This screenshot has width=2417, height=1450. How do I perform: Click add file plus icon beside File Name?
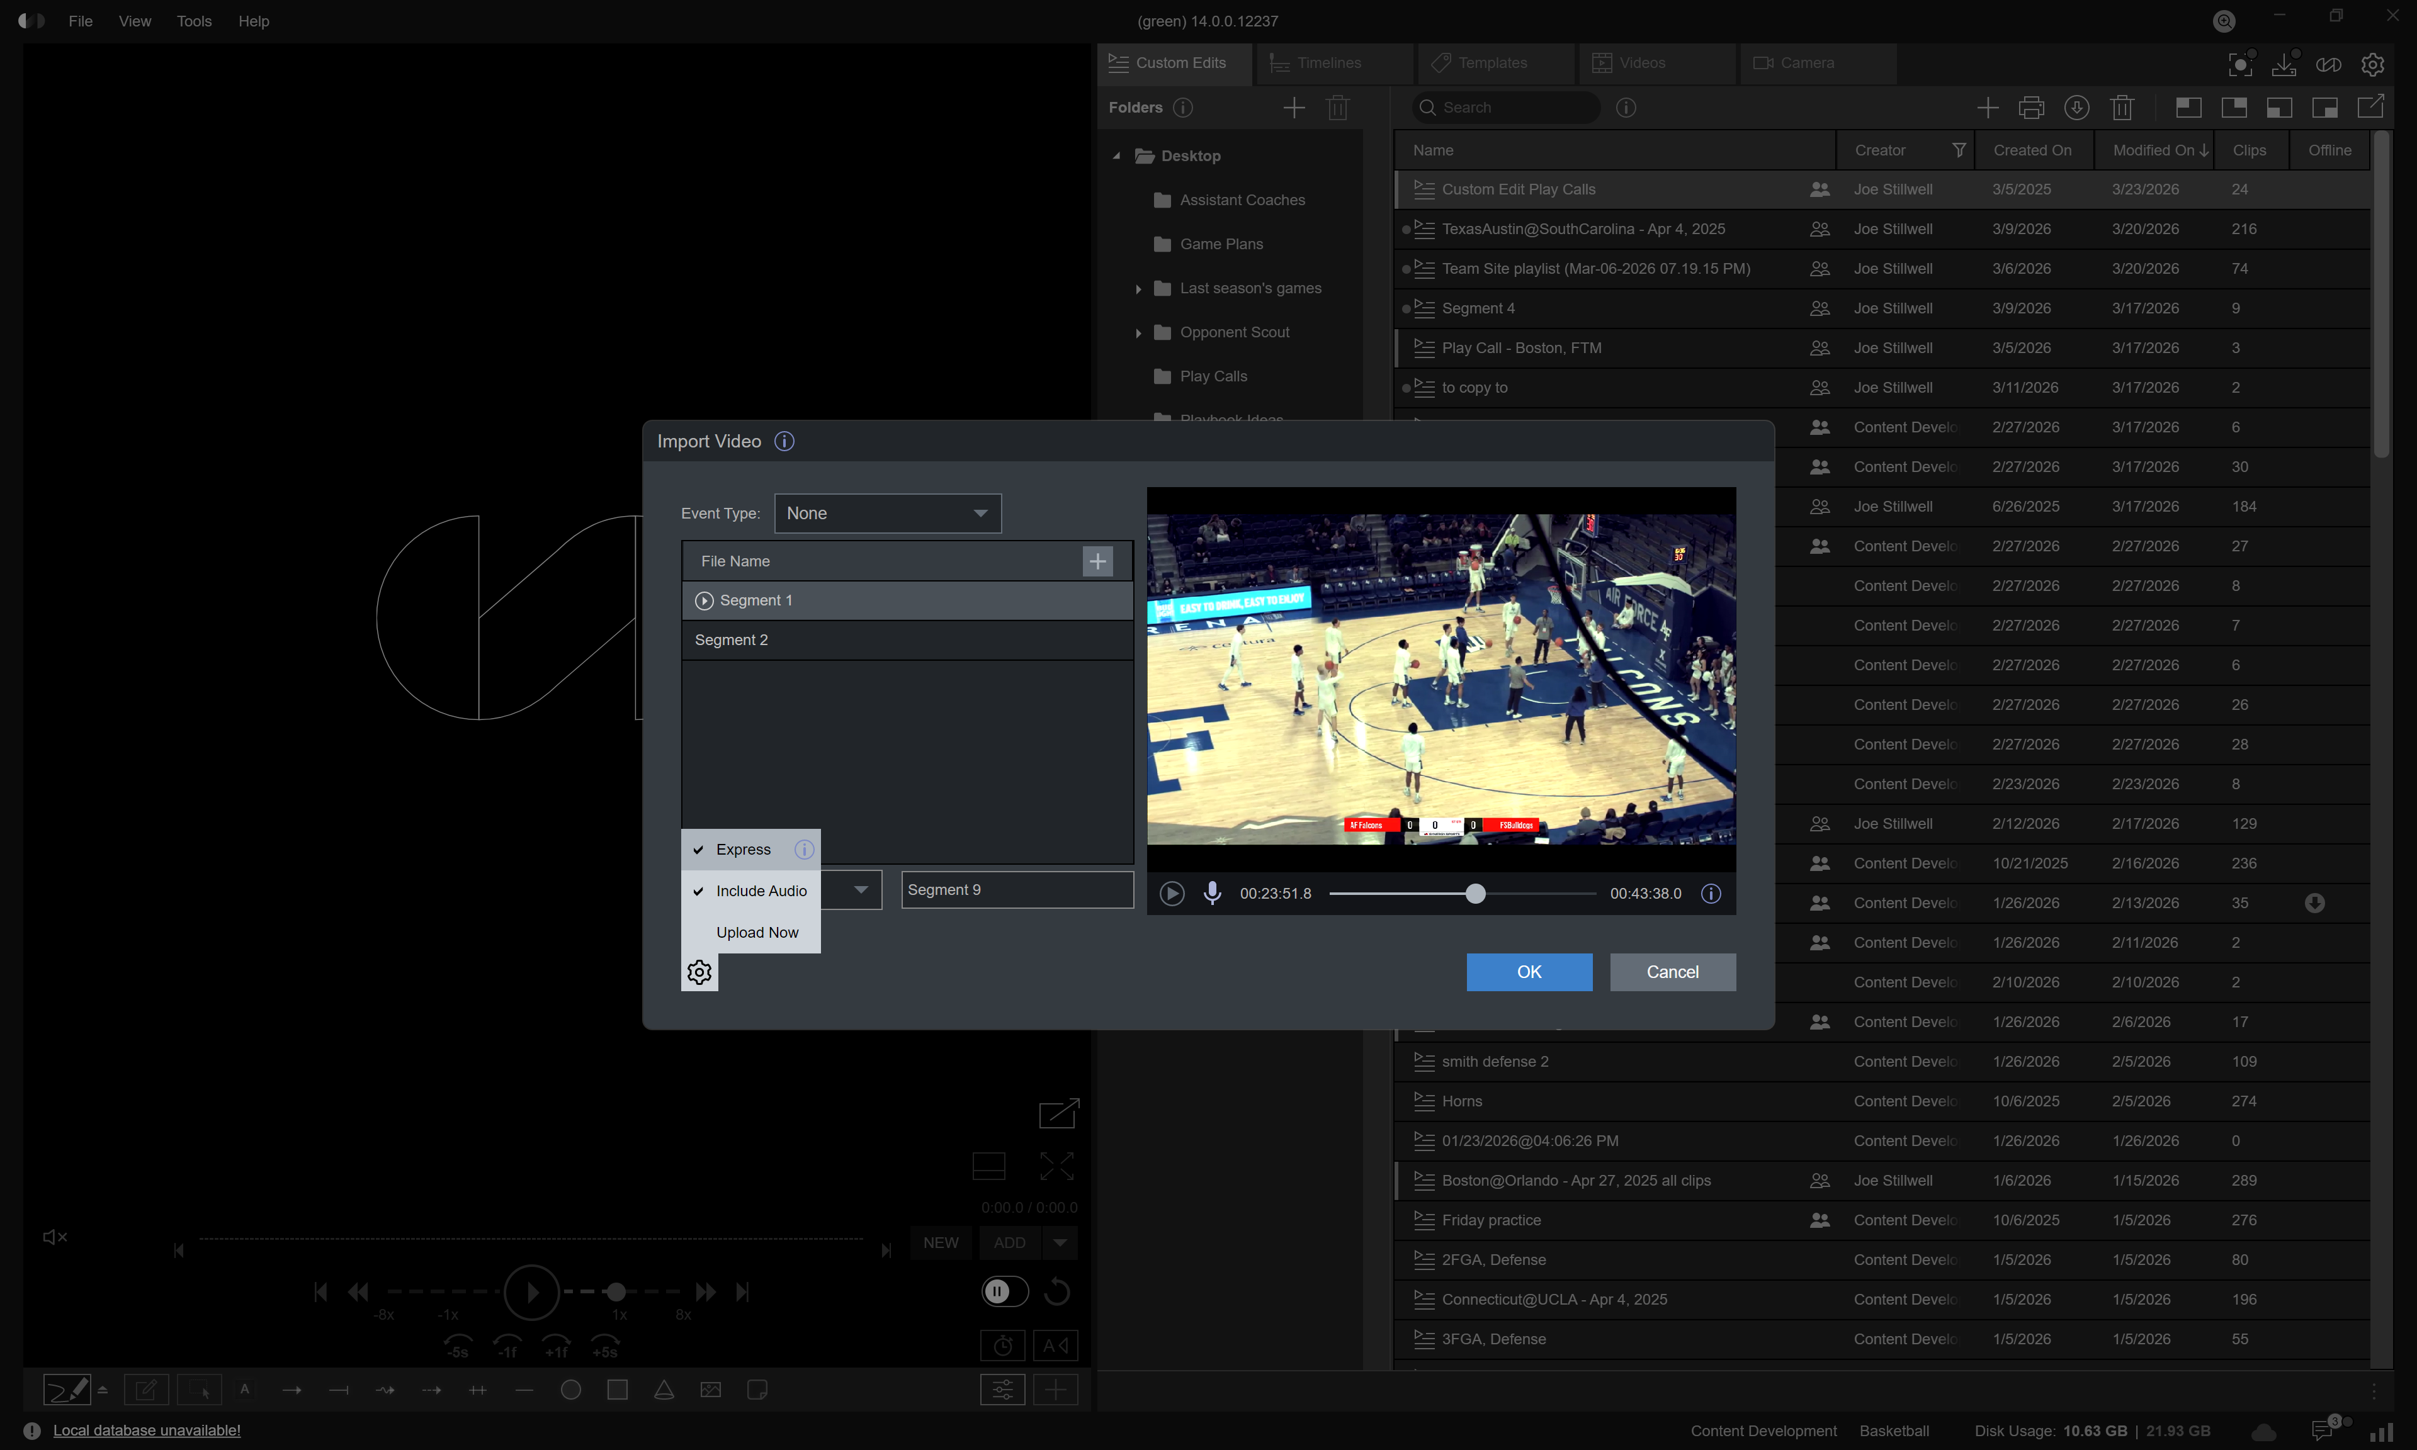1097,561
